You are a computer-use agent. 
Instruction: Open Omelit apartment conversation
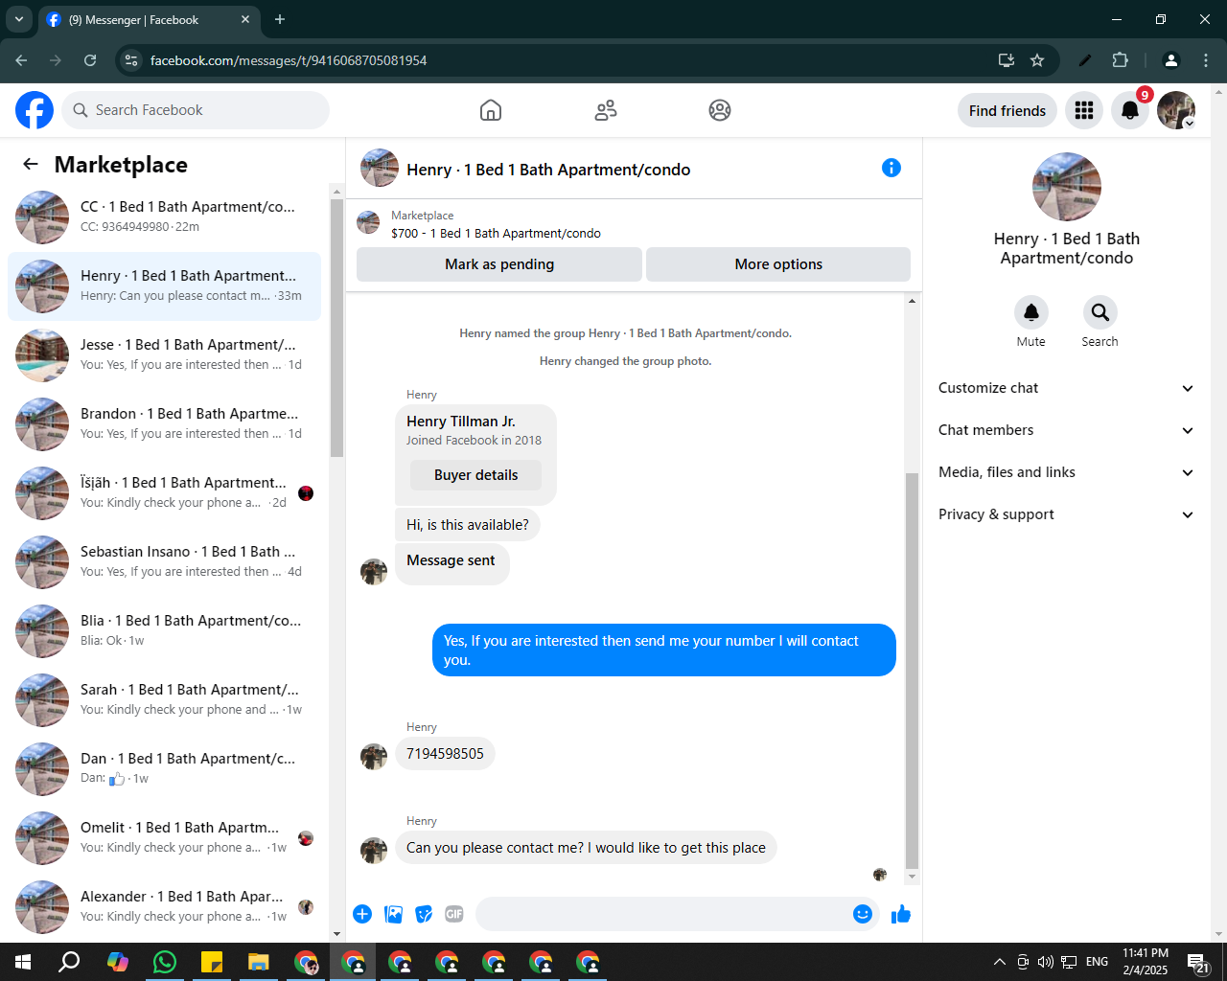pos(165,838)
